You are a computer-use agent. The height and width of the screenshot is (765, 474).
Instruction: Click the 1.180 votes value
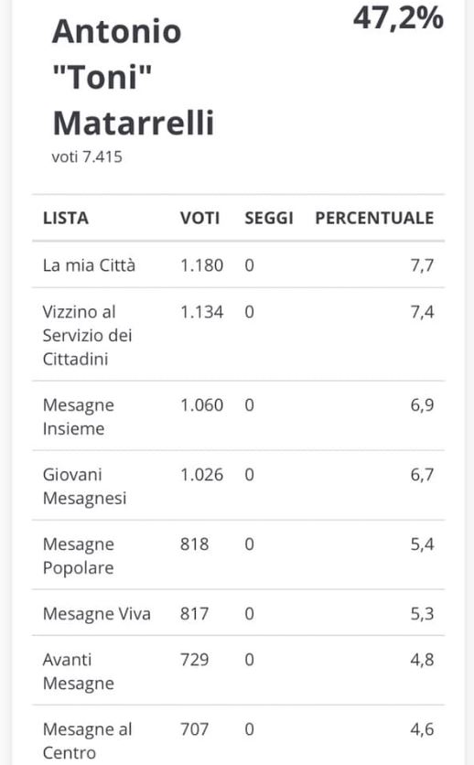[202, 265]
